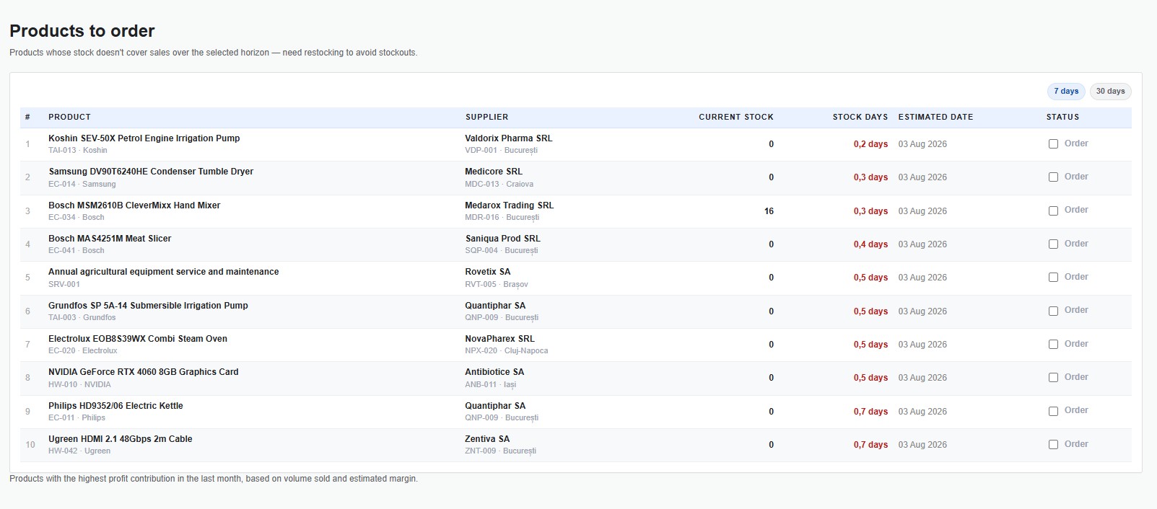The height and width of the screenshot is (509, 1157).
Task: Click current stock value 16
Action: pyautogui.click(x=769, y=211)
